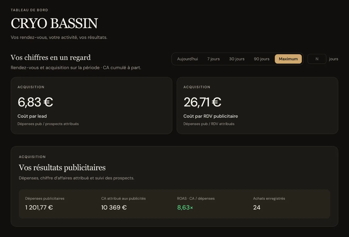Click the CA attribué aux publicités label
The image size is (349, 237).
[x=124, y=198]
